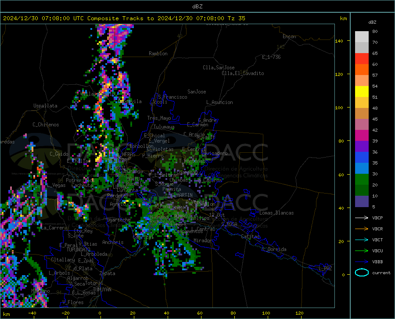This screenshot has width=395, height=319.
Task: Click the blue VBBB arrow in legend
Action: [362, 262]
